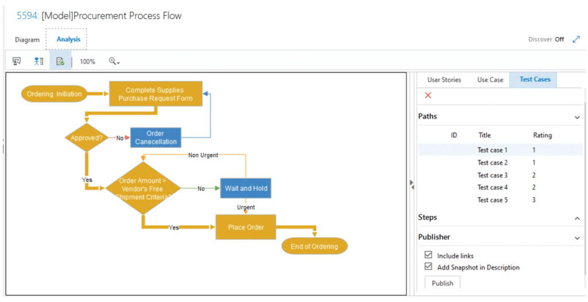588x302 pixels.
Task: Click the Non Urgent connector label
Action: 203,155
